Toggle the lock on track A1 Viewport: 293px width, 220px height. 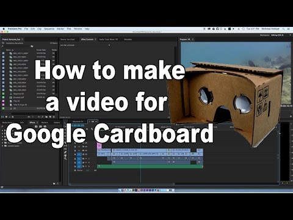pos(75,158)
